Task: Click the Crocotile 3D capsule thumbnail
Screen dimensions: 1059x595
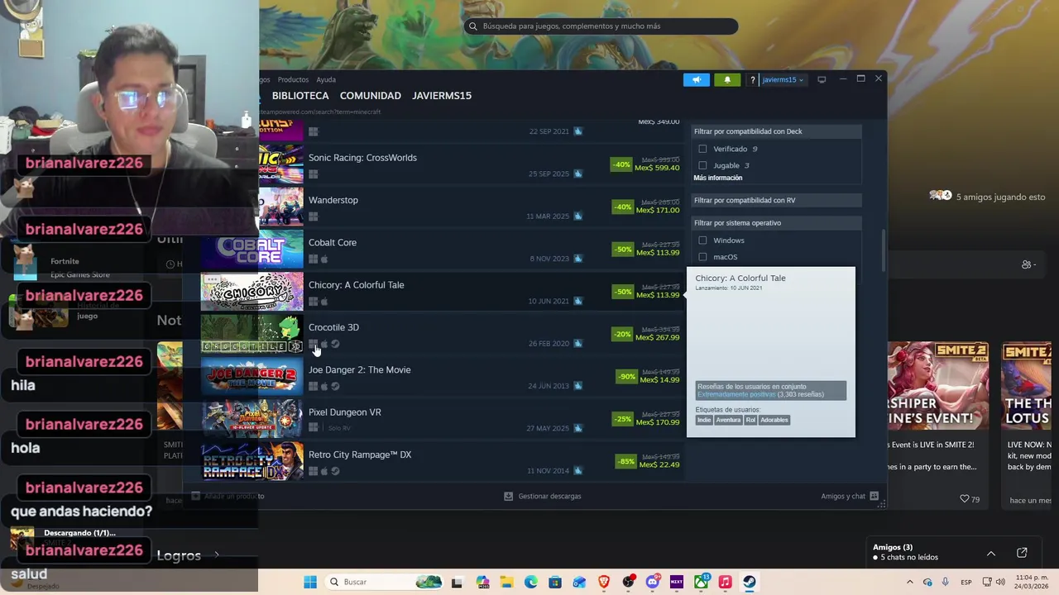Action: point(252,334)
